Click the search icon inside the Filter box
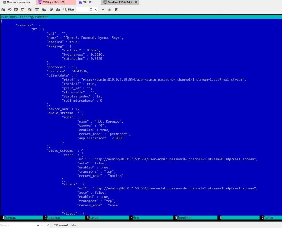Image resolution: width=282 pixels, height=228 pixels. [x=91, y=9]
